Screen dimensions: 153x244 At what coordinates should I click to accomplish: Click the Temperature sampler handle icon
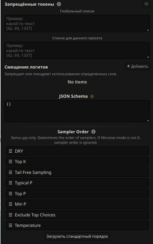(10, 225)
